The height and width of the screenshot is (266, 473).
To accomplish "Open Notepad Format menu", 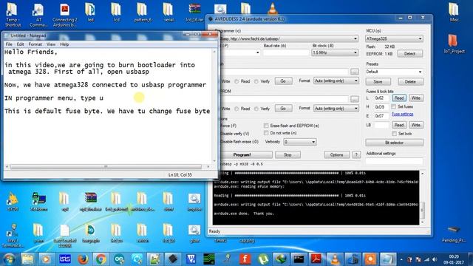I will pyautogui.click(x=35, y=44).
